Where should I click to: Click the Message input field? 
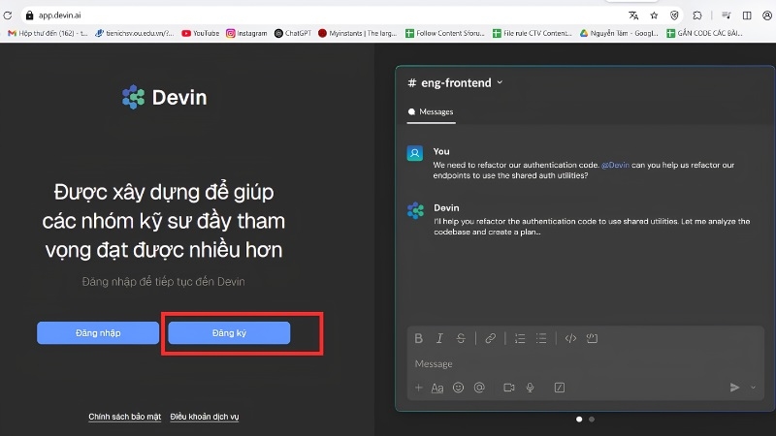click(586, 364)
